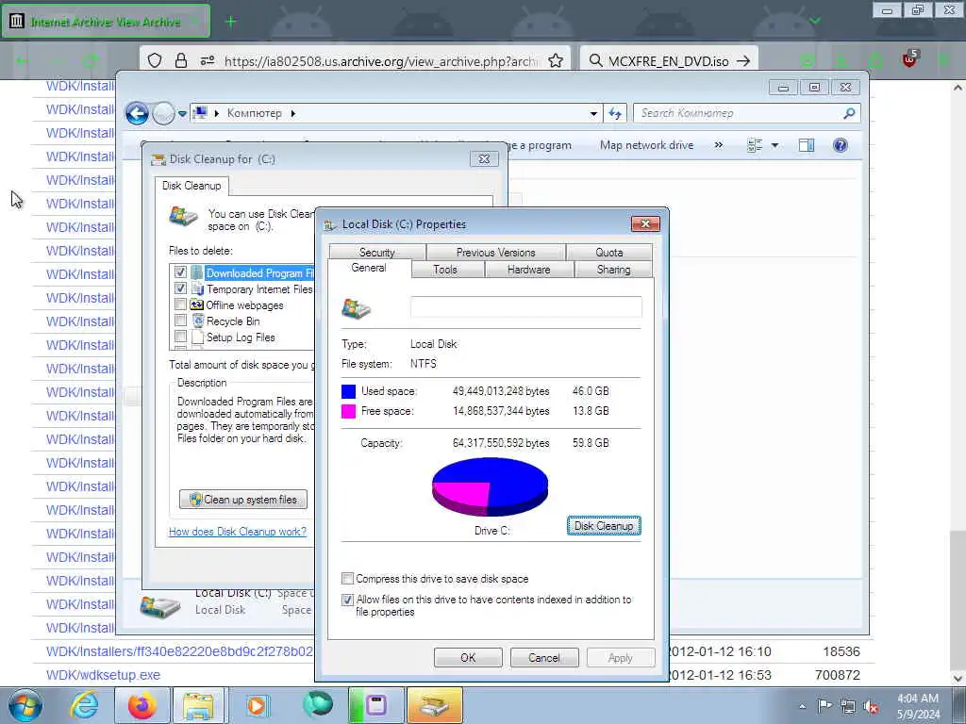Click the Change your view icon in Explorer
This screenshot has height=724, width=966.
tap(755, 145)
